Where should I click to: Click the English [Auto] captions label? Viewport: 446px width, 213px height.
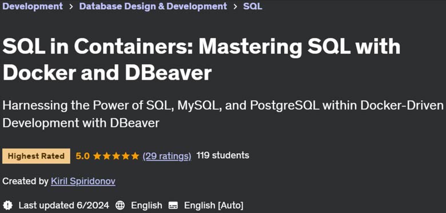pos(214,205)
